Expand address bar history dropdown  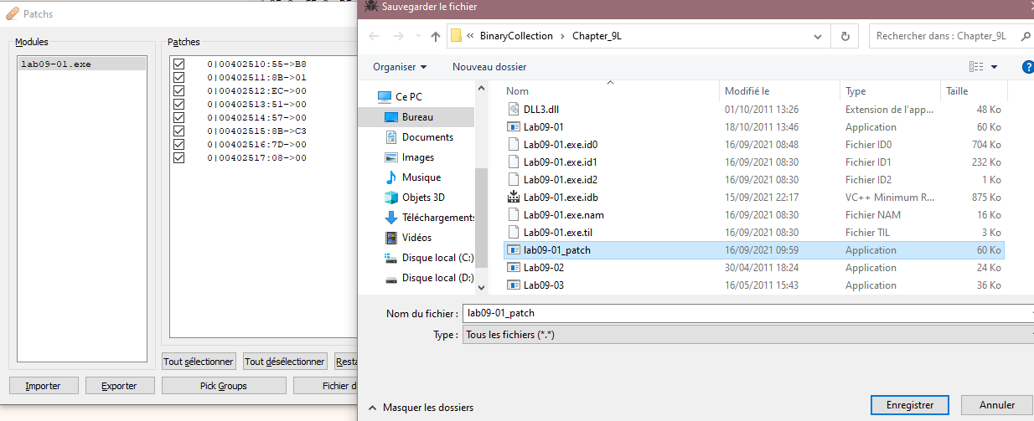pos(819,37)
